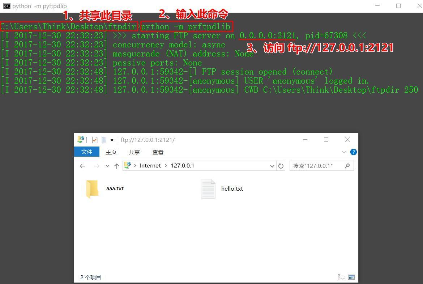Maximize the FTP Explorer window
This screenshot has width=423, height=284.
coord(326,140)
